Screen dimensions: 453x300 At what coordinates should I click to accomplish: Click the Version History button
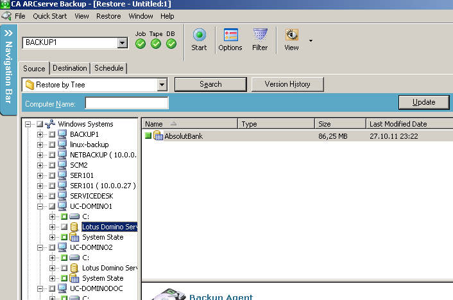tap(287, 84)
